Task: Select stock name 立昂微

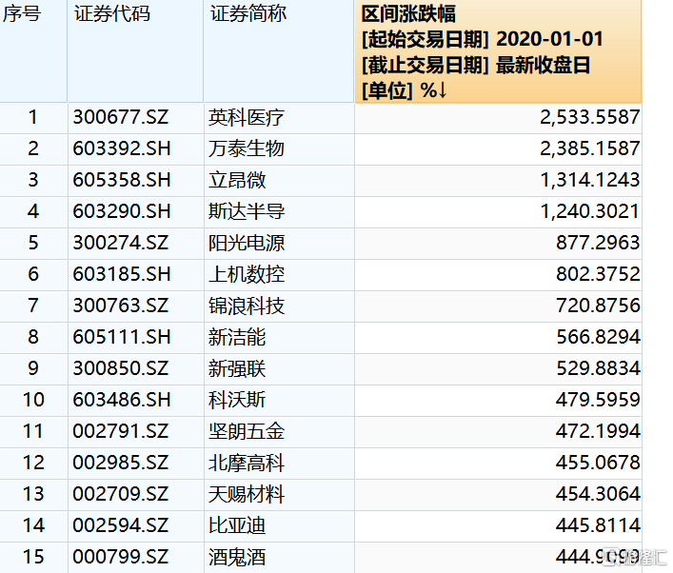Action: pyautogui.click(x=237, y=180)
